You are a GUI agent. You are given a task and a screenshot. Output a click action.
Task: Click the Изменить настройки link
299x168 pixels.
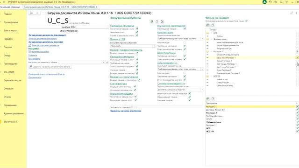[x=40, y=52]
